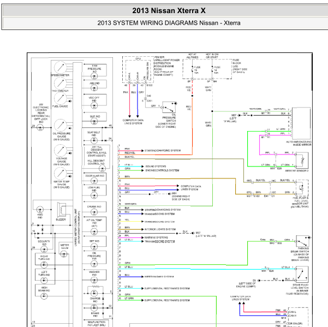Click the buzzer coil symbol
The height and width of the screenshot is (327, 328).
tap(62, 210)
